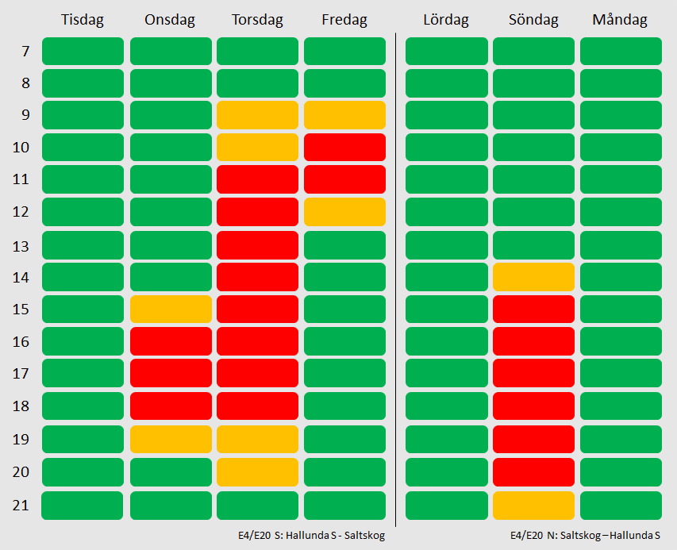
Task: Select the yellow Torsdag cell at hour 9
Action: pos(257,115)
